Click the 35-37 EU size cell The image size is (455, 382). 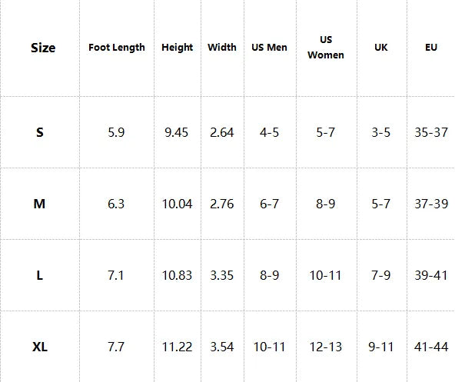[431, 132]
